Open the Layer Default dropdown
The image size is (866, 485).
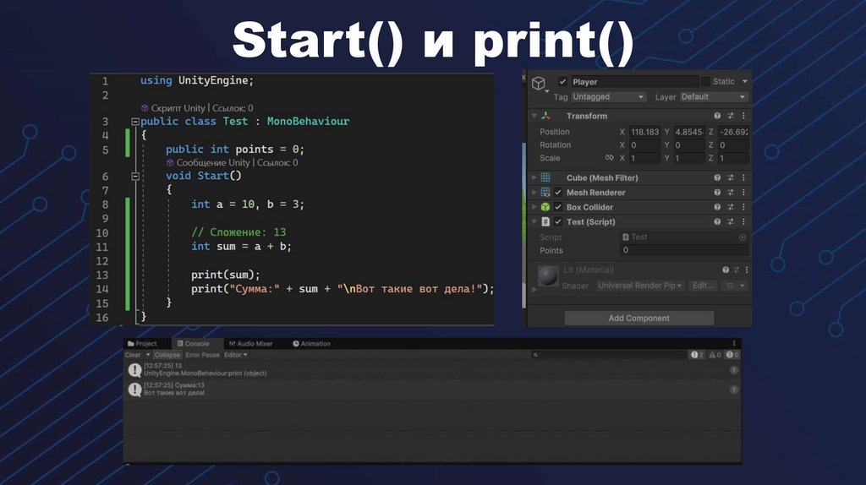click(713, 97)
